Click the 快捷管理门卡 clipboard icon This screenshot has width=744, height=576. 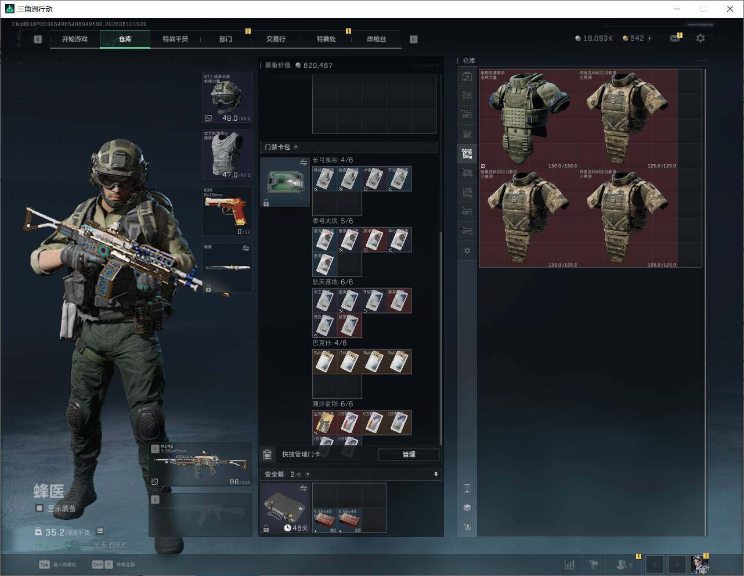click(268, 454)
